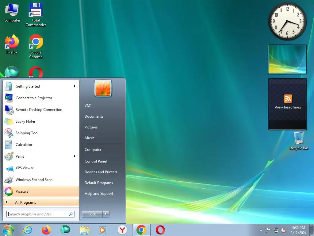Click the Sticky Notes icon

9,121
